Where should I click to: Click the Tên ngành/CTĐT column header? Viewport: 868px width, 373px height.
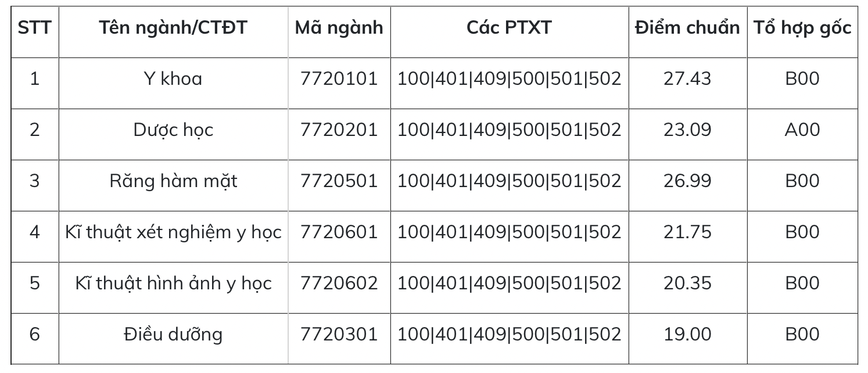(173, 28)
